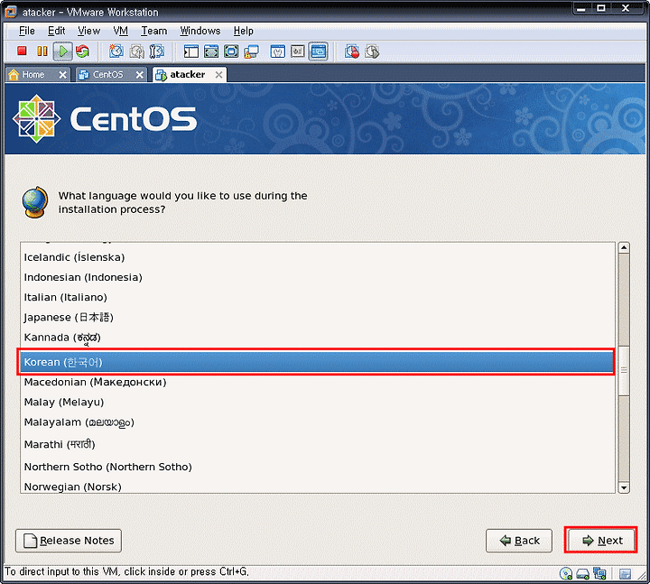The image size is (650, 584).
Task: Select Malayalam language row
Action: tap(318, 422)
